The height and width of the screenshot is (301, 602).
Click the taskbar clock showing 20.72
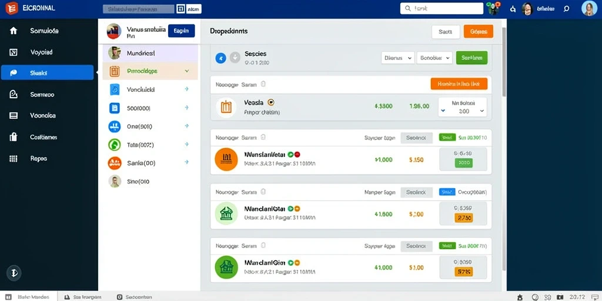[577, 297]
